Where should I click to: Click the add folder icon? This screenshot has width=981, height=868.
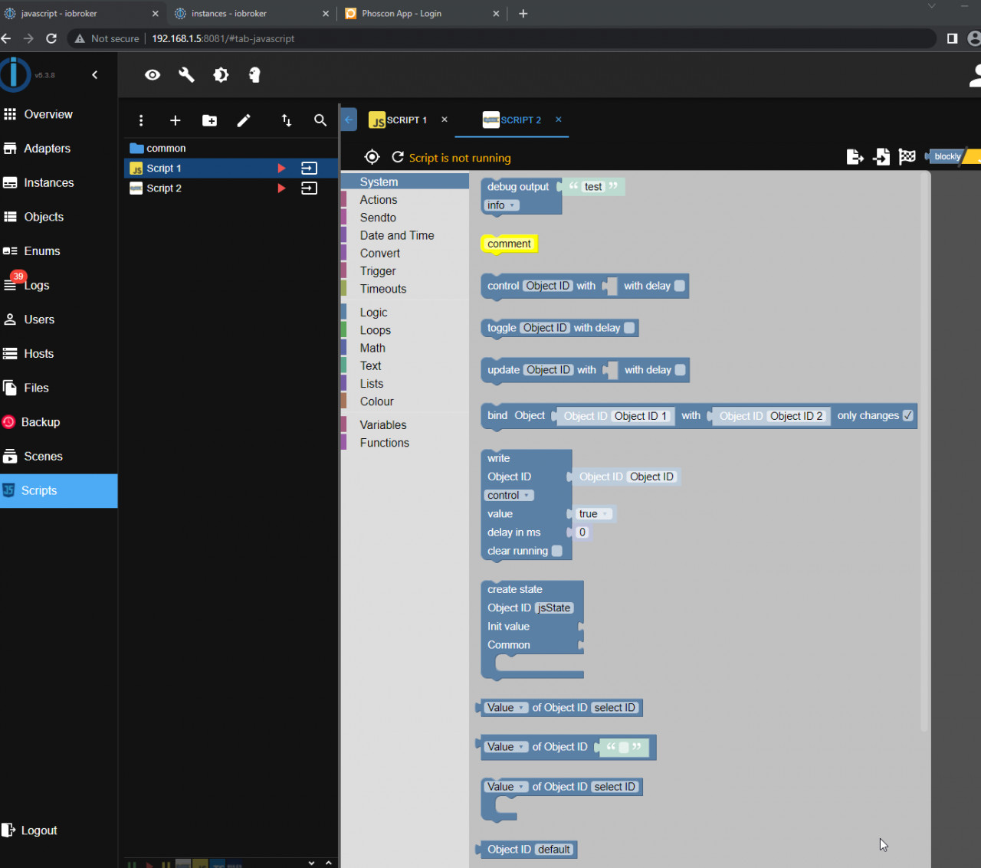pos(209,120)
